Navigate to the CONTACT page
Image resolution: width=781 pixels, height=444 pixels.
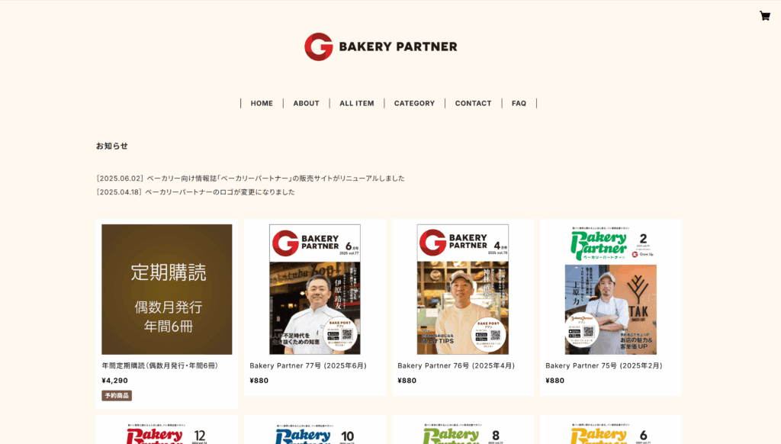click(473, 103)
